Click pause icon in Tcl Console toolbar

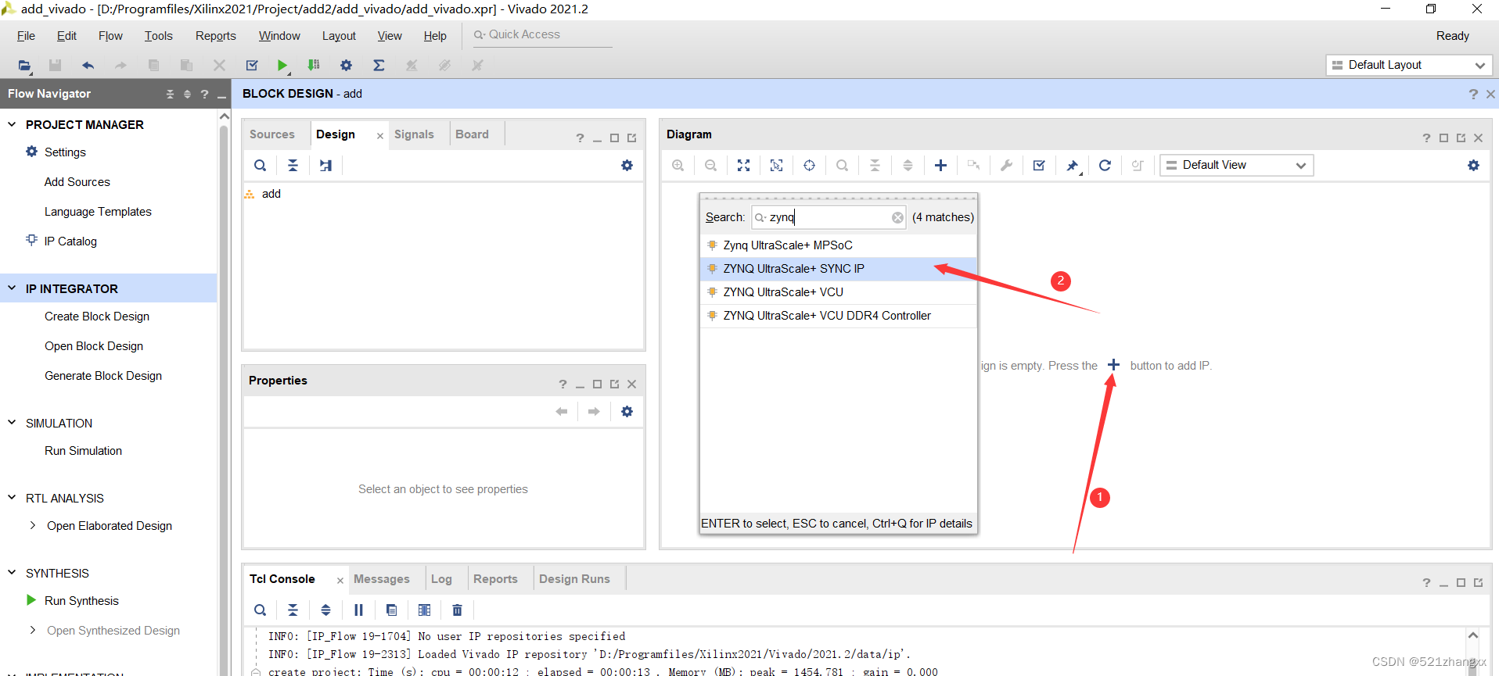click(358, 610)
